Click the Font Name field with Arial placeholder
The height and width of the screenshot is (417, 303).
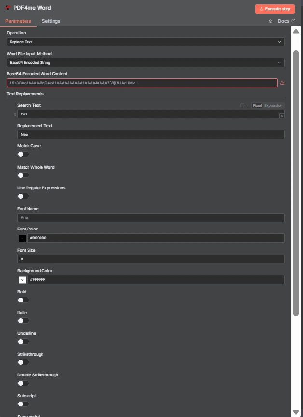click(151, 217)
